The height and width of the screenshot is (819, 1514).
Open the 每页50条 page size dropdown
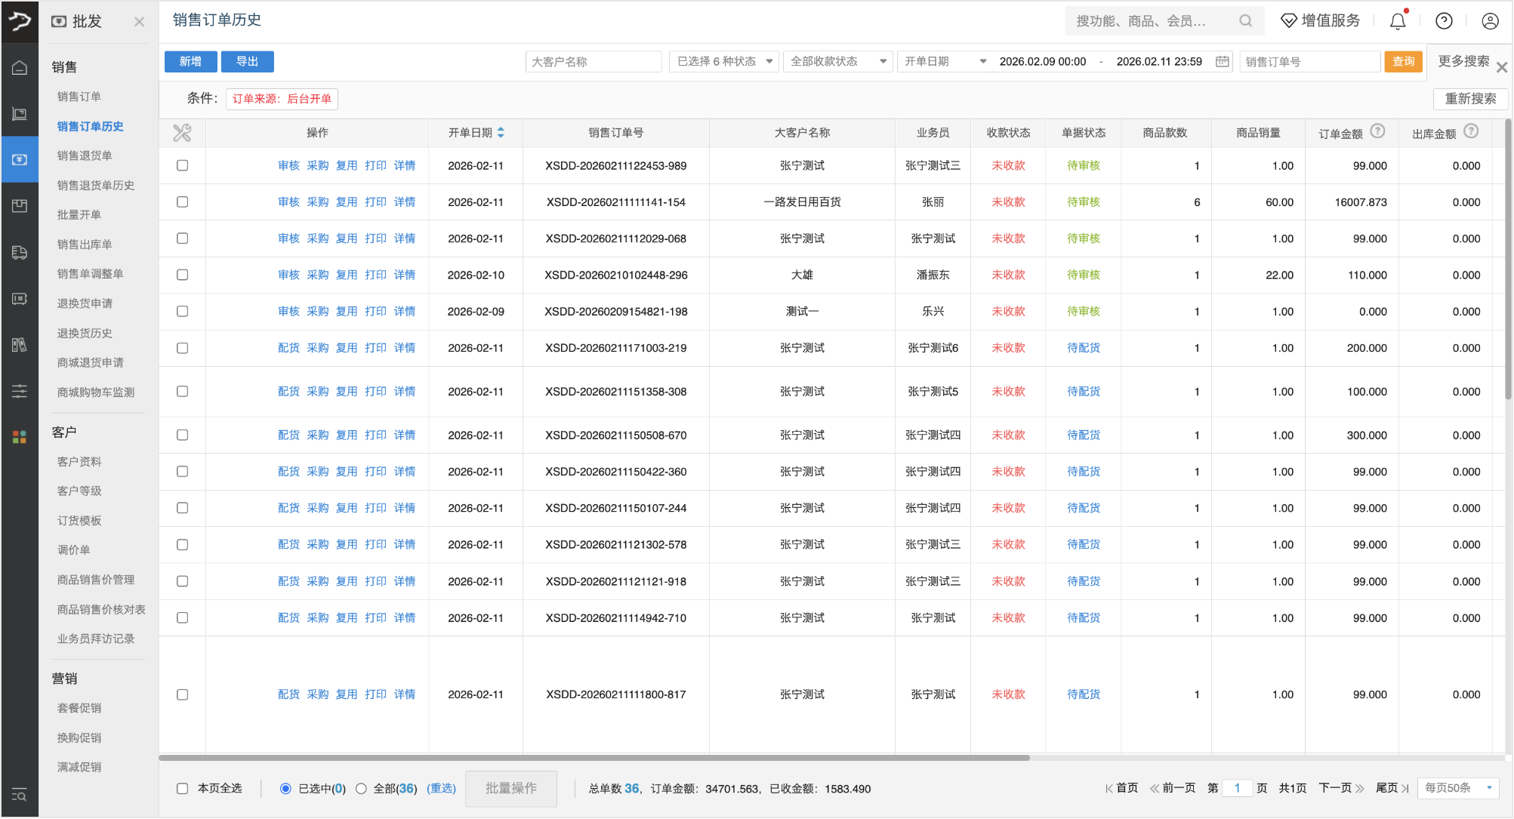point(1457,787)
